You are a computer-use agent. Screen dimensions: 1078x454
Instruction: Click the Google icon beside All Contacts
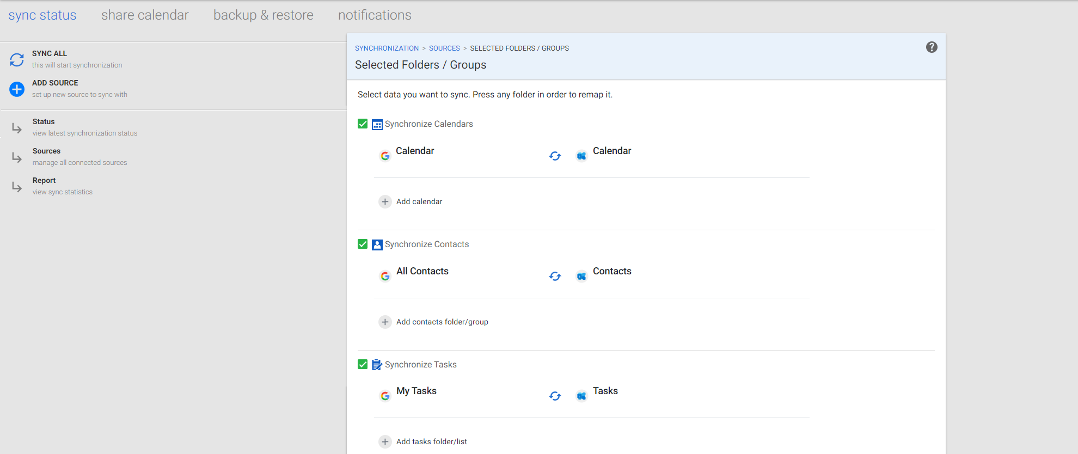pyautogui.click(x=385, y=277)
